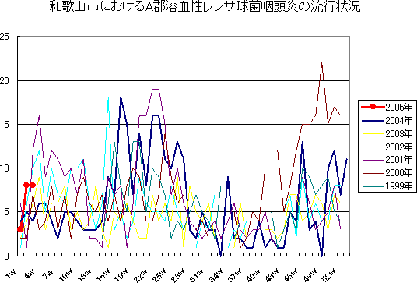Click the red 2005年 legend line marker
The image size is (417, 283).
[373, 107]
